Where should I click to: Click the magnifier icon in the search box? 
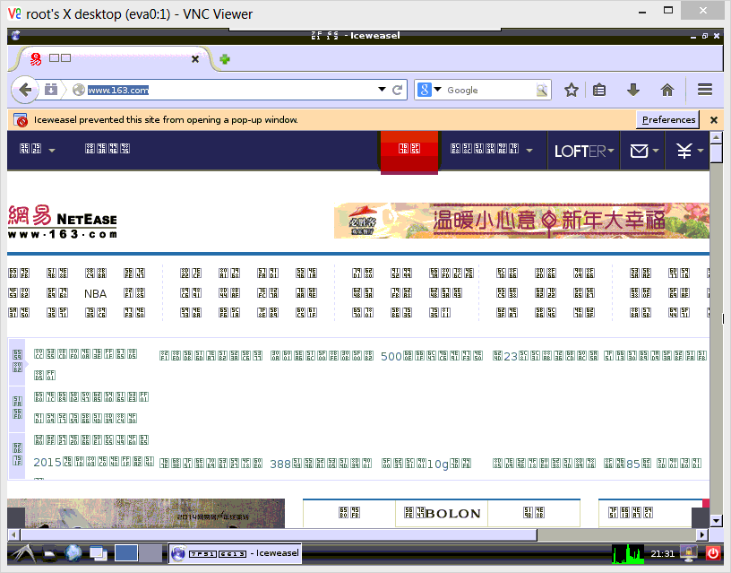(542, 90)
